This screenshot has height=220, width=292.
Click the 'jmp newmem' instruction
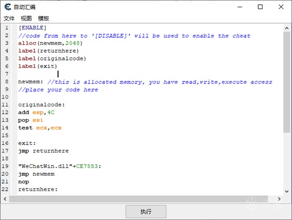click(36, 174)
